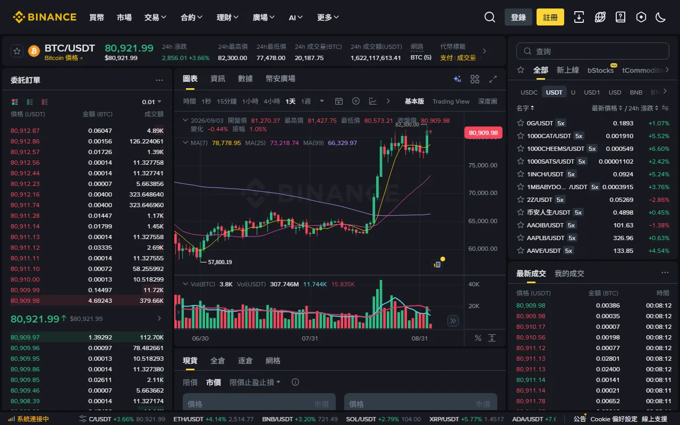Jump to latest candles double-arrow button
Viewport: 680px width, 425px height.
(x=453, y=320)
